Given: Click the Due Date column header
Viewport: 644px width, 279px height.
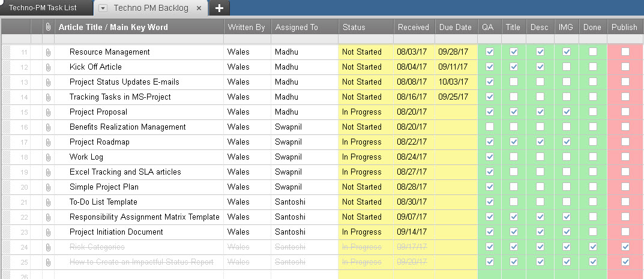Looking at the screenshot, I should point(456,27).
